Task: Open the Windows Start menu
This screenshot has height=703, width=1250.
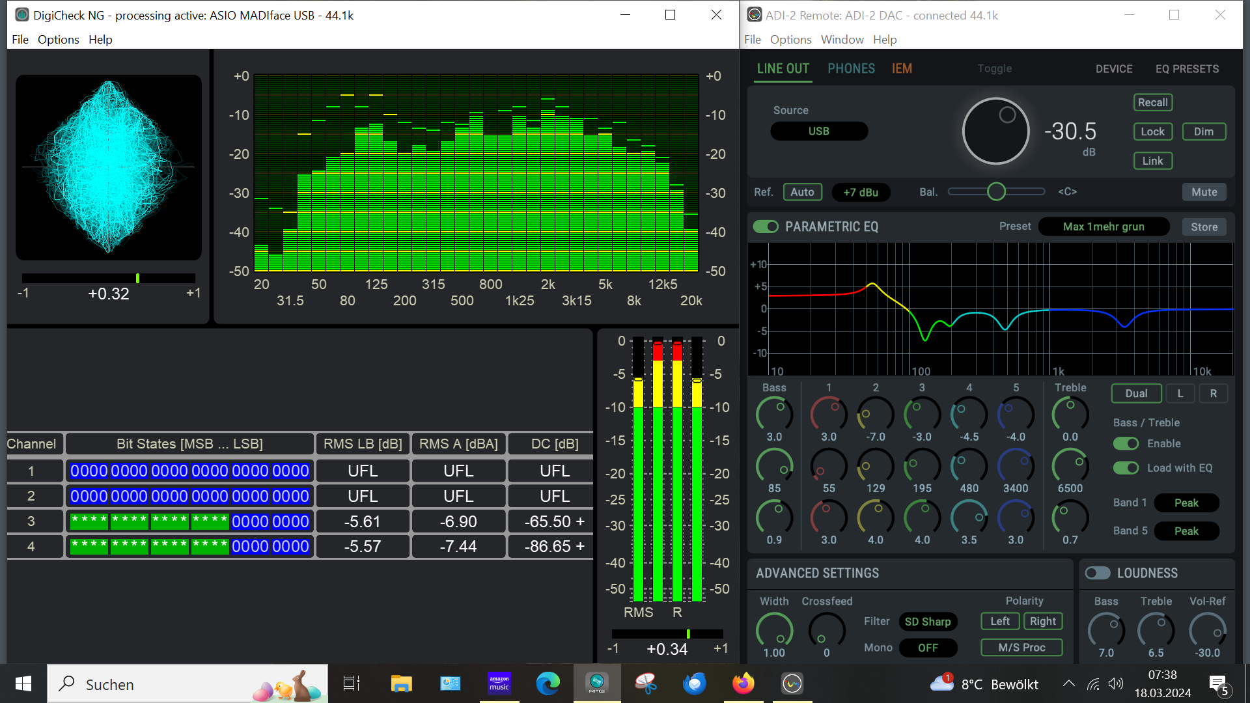Action: 23,683
